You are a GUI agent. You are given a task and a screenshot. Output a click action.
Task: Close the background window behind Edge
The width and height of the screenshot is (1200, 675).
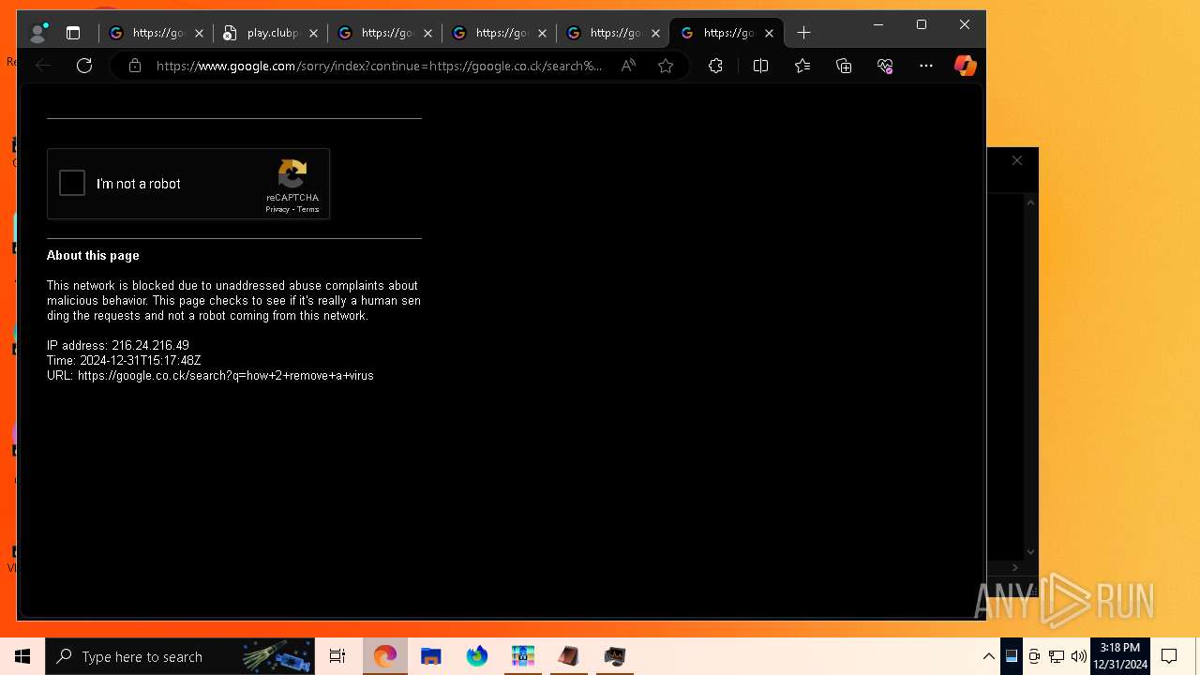click(x=1017, y=160)
